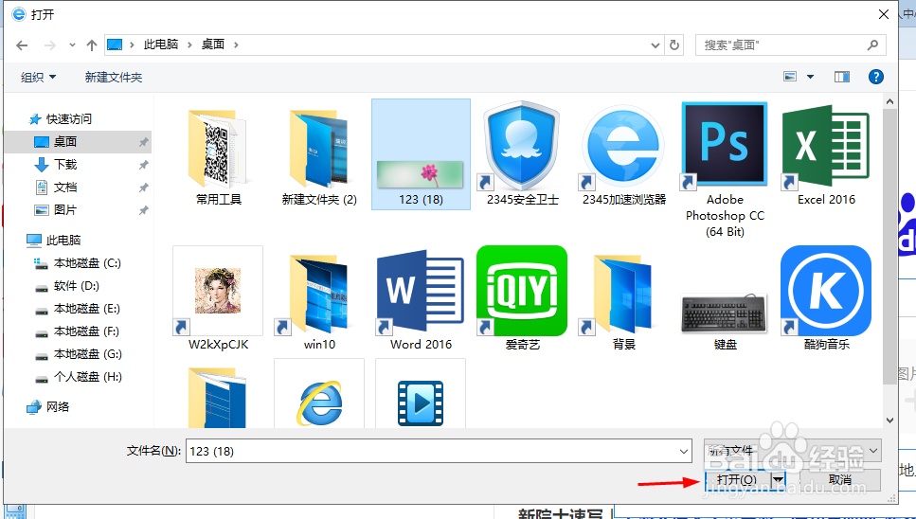Expand the file name combo dropdown
916x519 pixels.
coord(684,451)
